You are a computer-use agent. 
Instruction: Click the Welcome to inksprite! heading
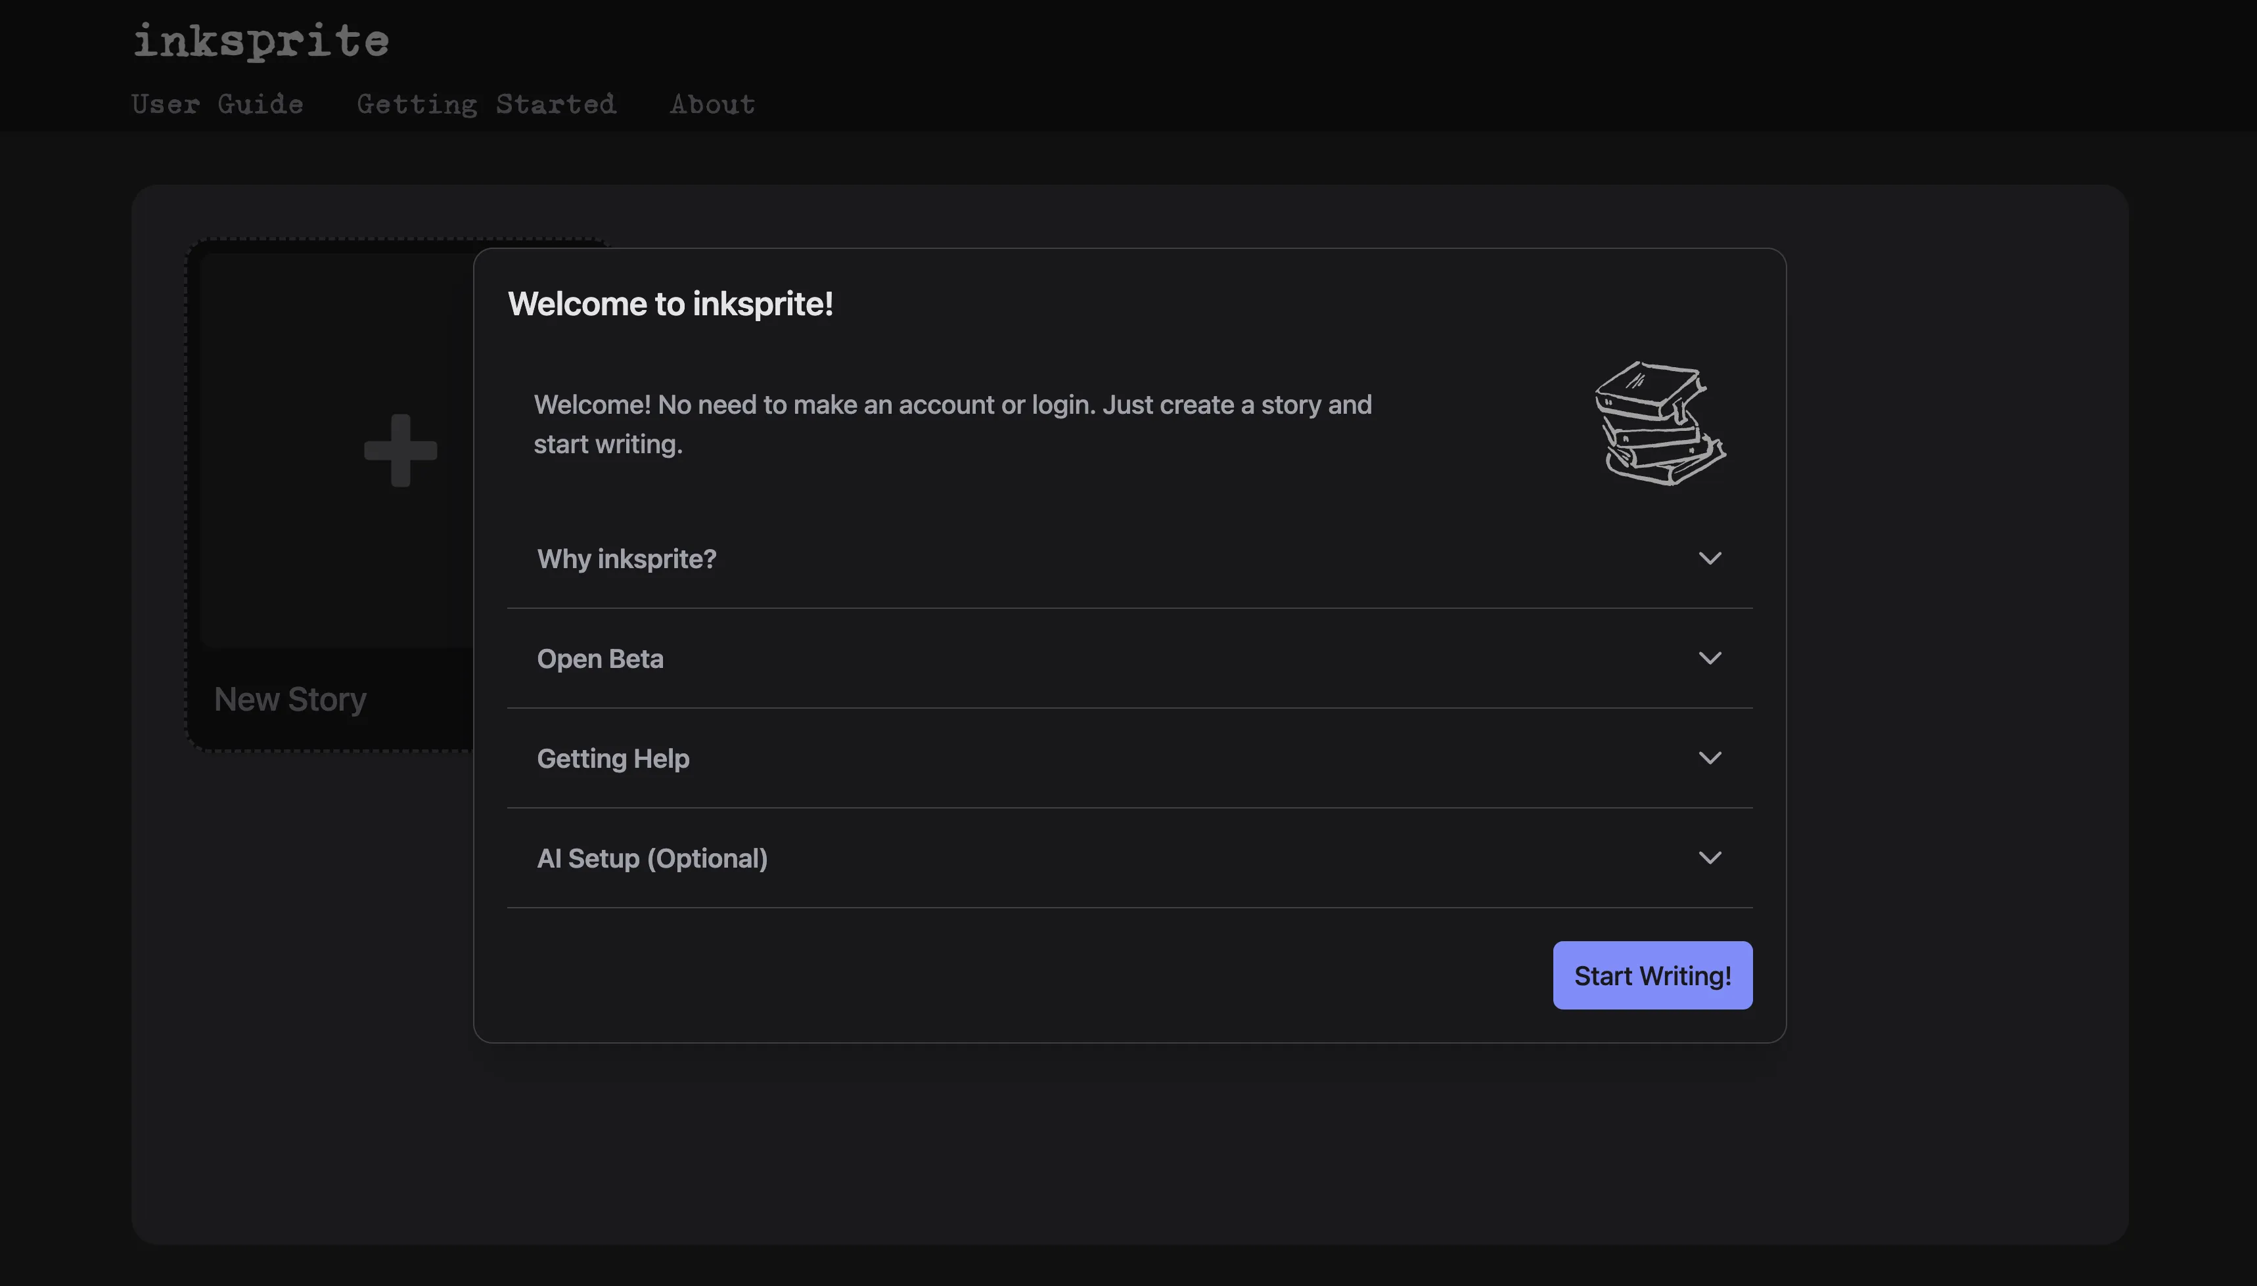click(670, 303)
